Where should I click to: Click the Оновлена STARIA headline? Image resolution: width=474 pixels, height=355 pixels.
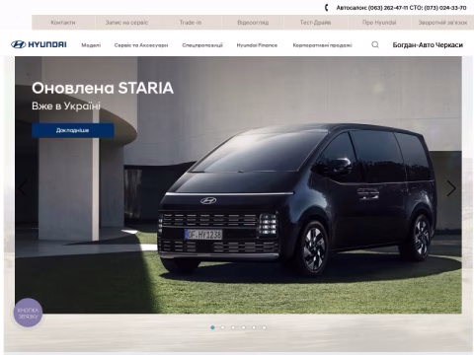click(103, 88)
